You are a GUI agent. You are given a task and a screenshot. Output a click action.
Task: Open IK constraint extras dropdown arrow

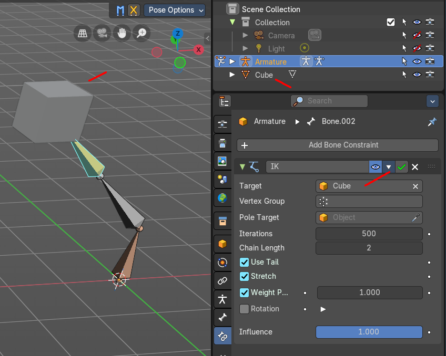389,167
